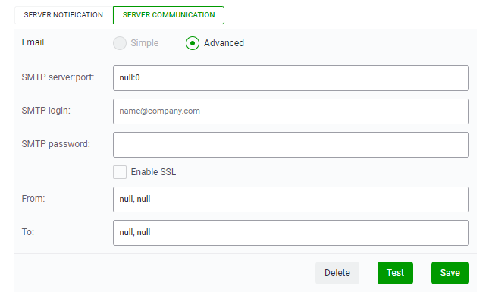
Task: Click the SMTP login label
Action: [x=45, y=111]
